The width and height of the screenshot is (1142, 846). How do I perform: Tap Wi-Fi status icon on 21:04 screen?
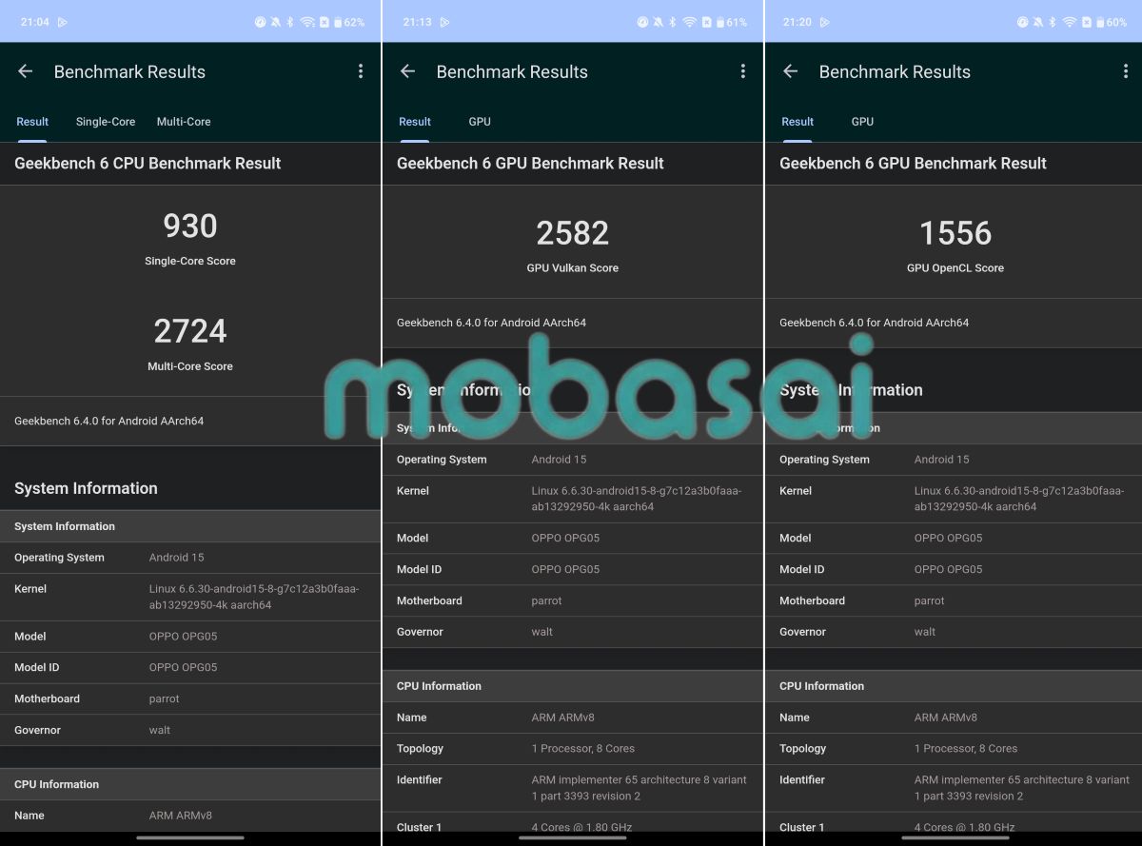click(x=306, y=22)
